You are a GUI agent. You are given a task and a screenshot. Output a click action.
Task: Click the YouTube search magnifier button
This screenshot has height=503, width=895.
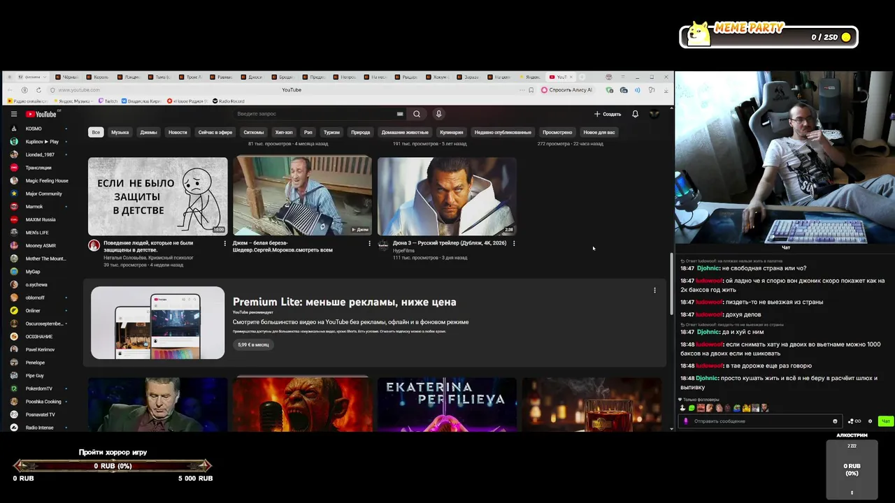tap(417, 114)
